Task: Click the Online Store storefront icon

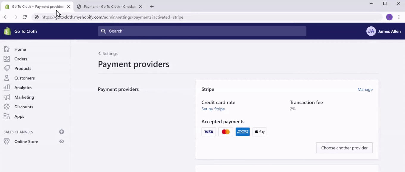Action: pyautogui.click(x=7, y=141)
